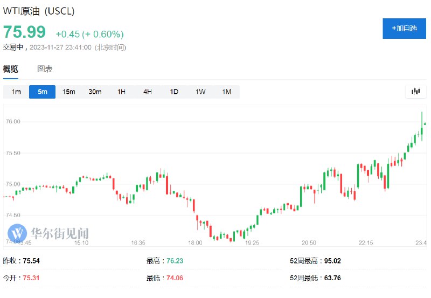Click the 交易中 trading status text

[13, 47]
